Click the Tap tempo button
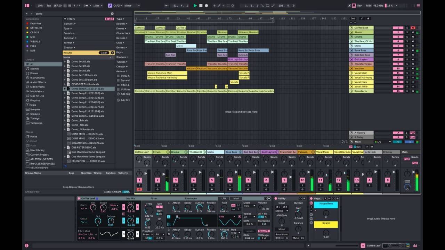 point(49,6)
